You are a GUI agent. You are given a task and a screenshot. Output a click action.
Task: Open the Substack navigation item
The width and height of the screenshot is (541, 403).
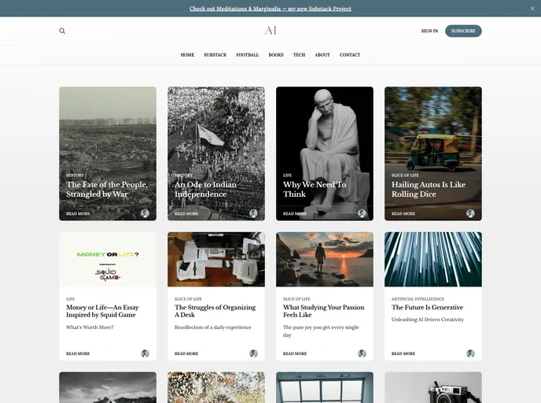[215, 55]
